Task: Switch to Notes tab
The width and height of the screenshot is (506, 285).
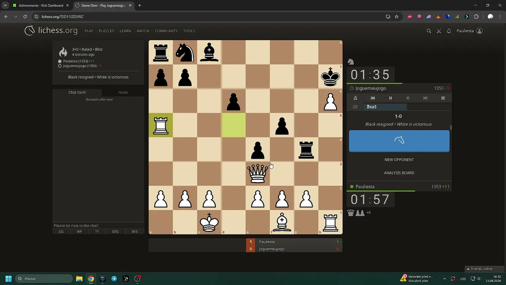Action: tap(123, 92)
